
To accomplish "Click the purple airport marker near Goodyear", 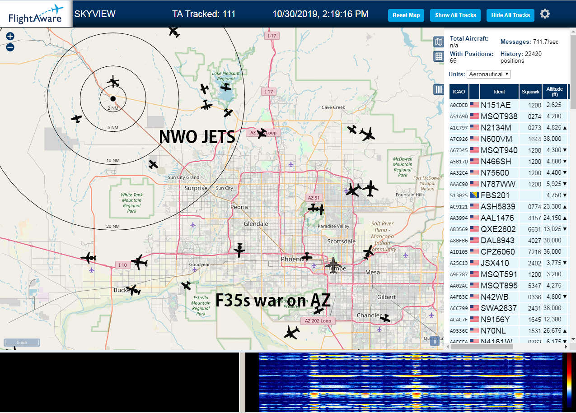I will click(195, 269).
